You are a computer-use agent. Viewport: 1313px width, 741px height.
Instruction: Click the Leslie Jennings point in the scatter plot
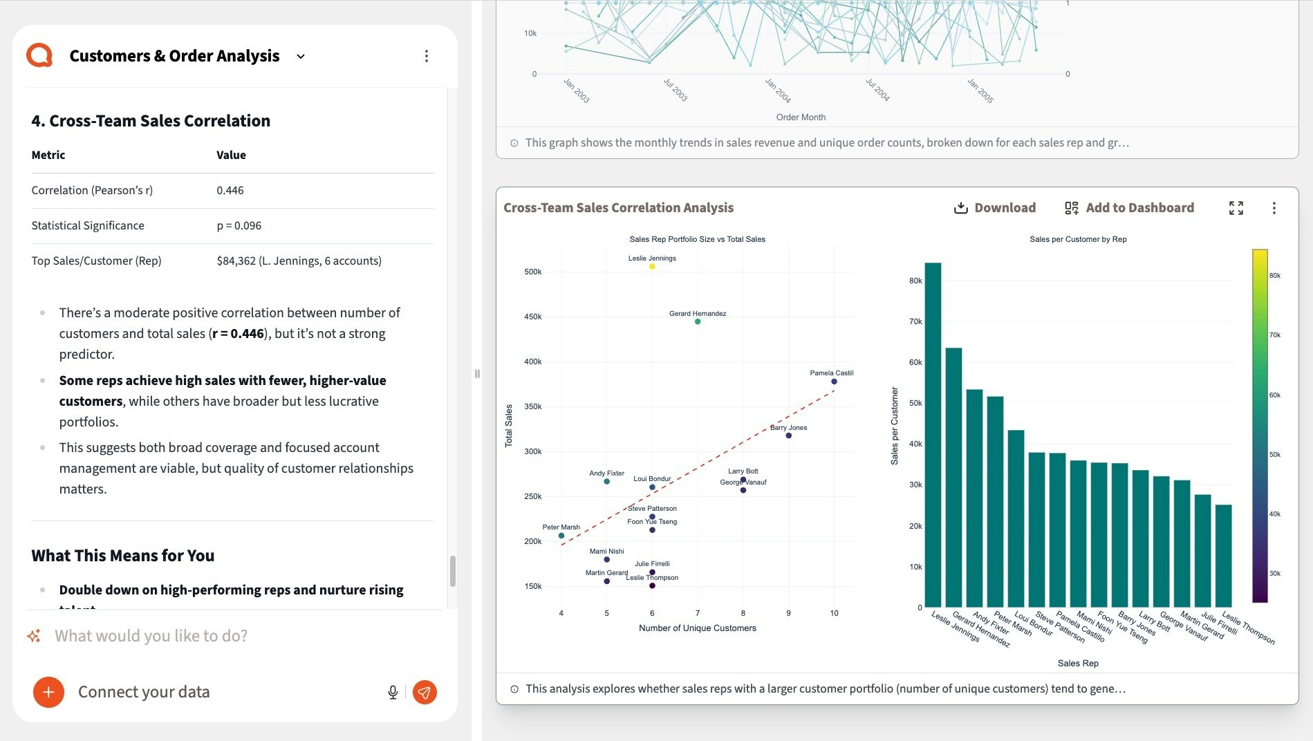tap(652, 267)
